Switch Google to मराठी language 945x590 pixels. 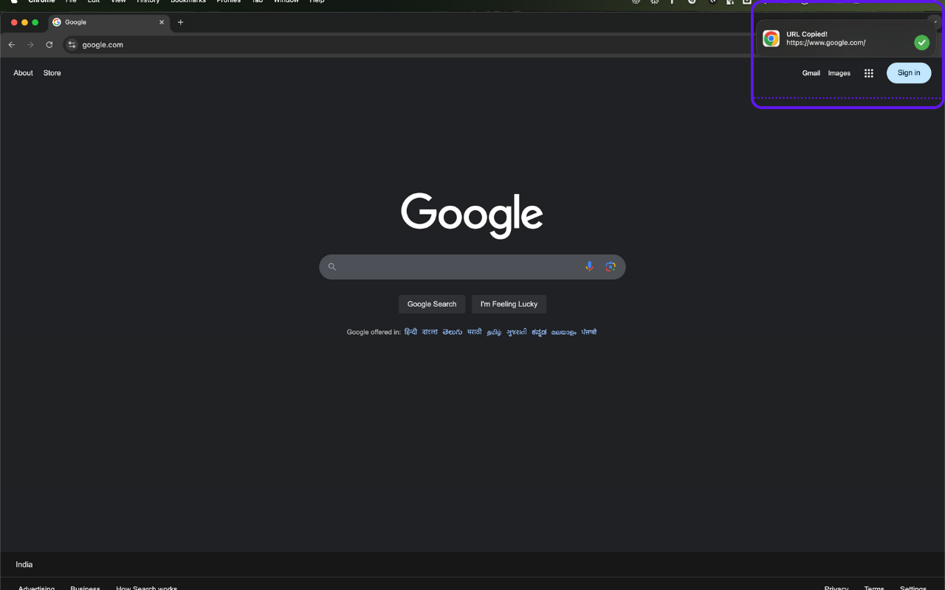pyautogui.click(x=475, y=332)
